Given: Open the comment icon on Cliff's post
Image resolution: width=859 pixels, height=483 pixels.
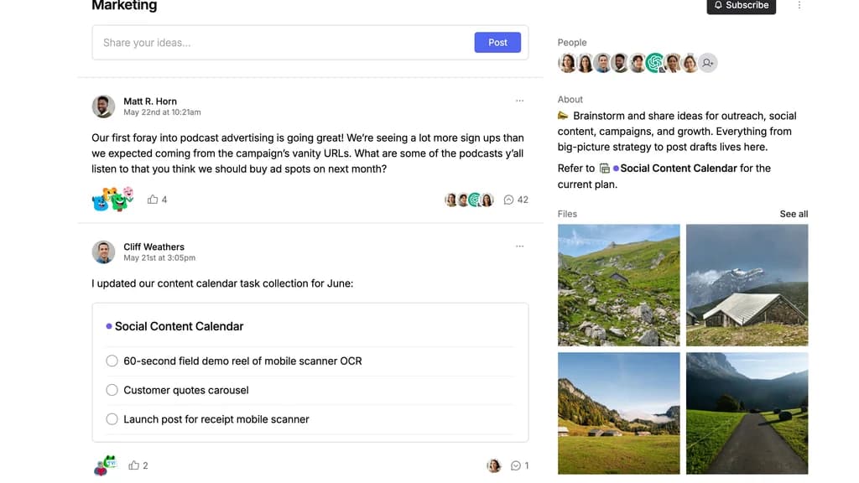Looking at the screenshot, I should pyautogui.click(x=516, y=465).
